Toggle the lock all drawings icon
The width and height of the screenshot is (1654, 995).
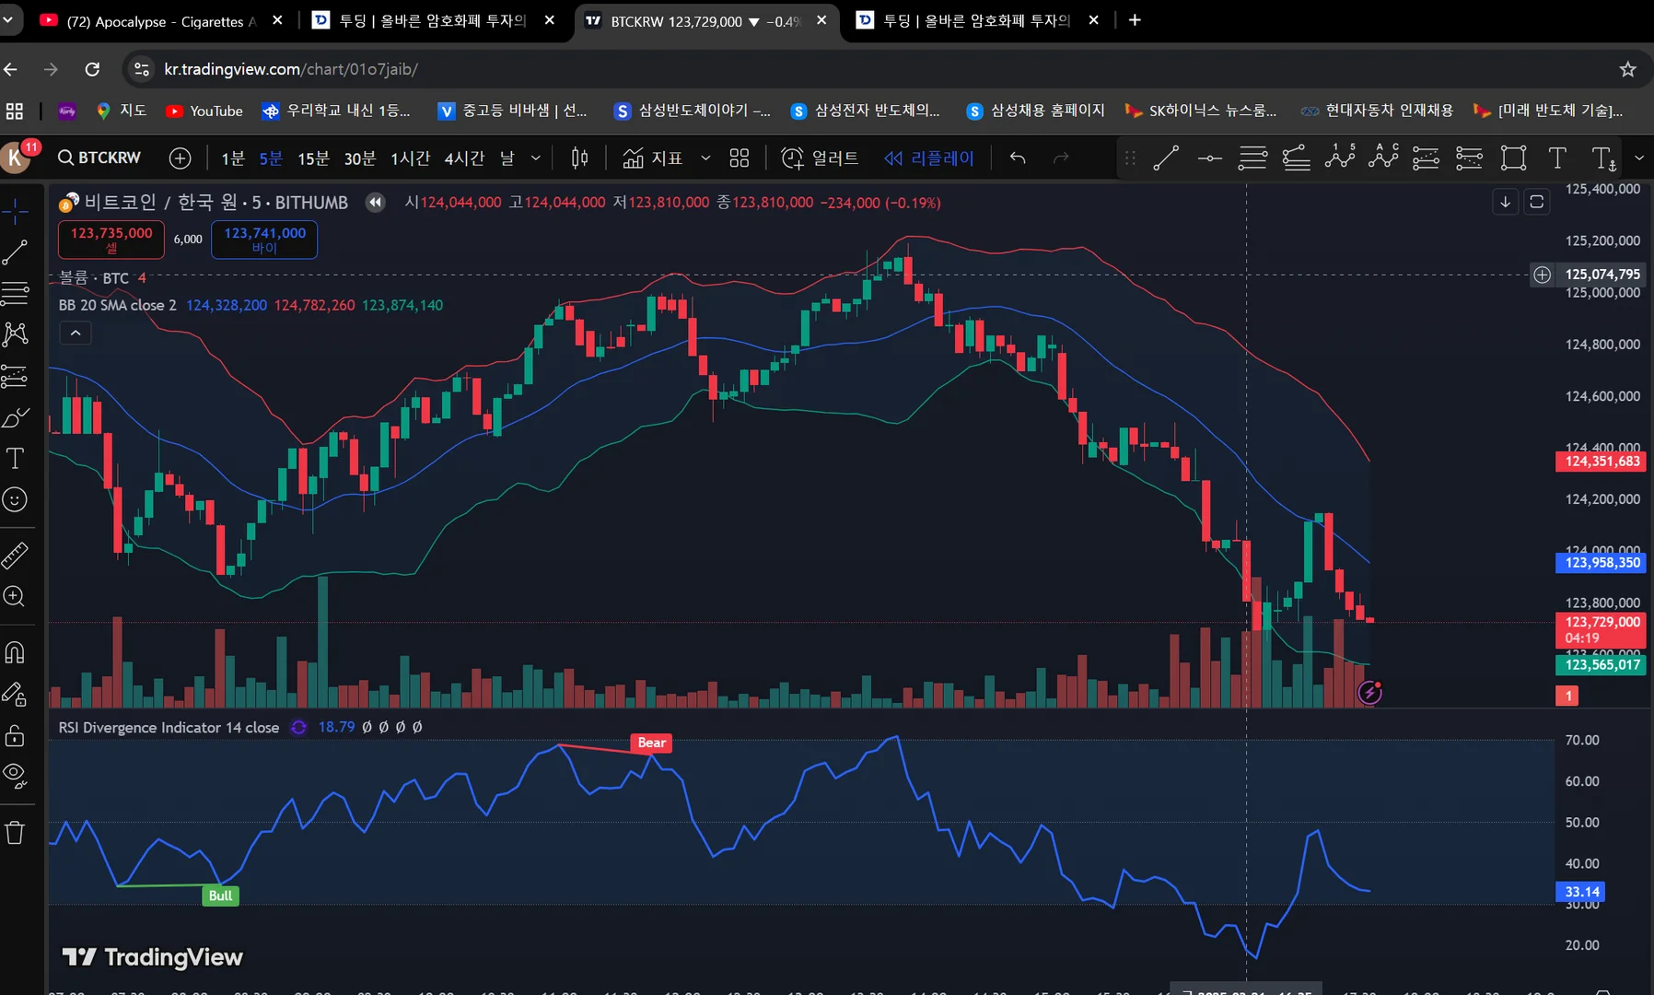(x=15, y=735)
